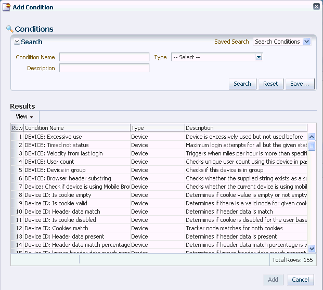Sort by Condition Name column header
The image size is (323, 290).
(x=76, y=128)
